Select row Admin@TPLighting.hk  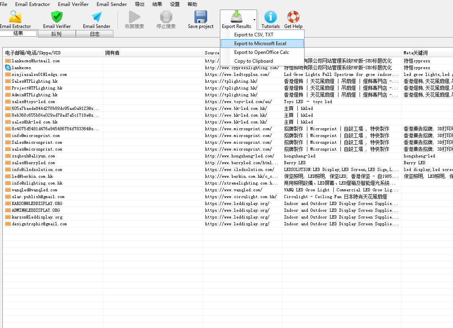point(228,95)
